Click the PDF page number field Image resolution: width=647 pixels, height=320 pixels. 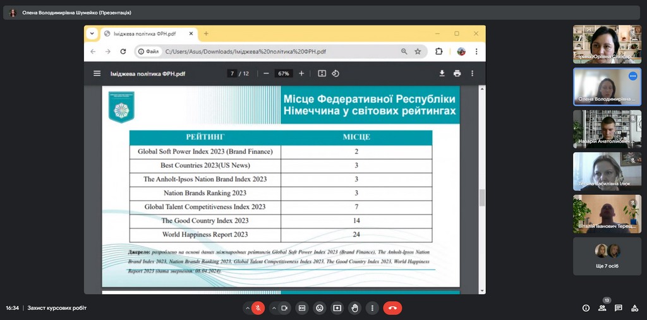pos(232,73)
